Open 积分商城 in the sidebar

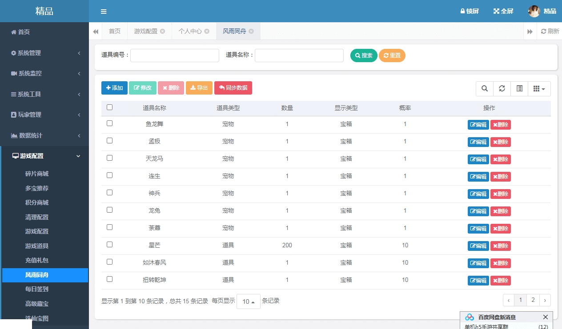[37, 202]
